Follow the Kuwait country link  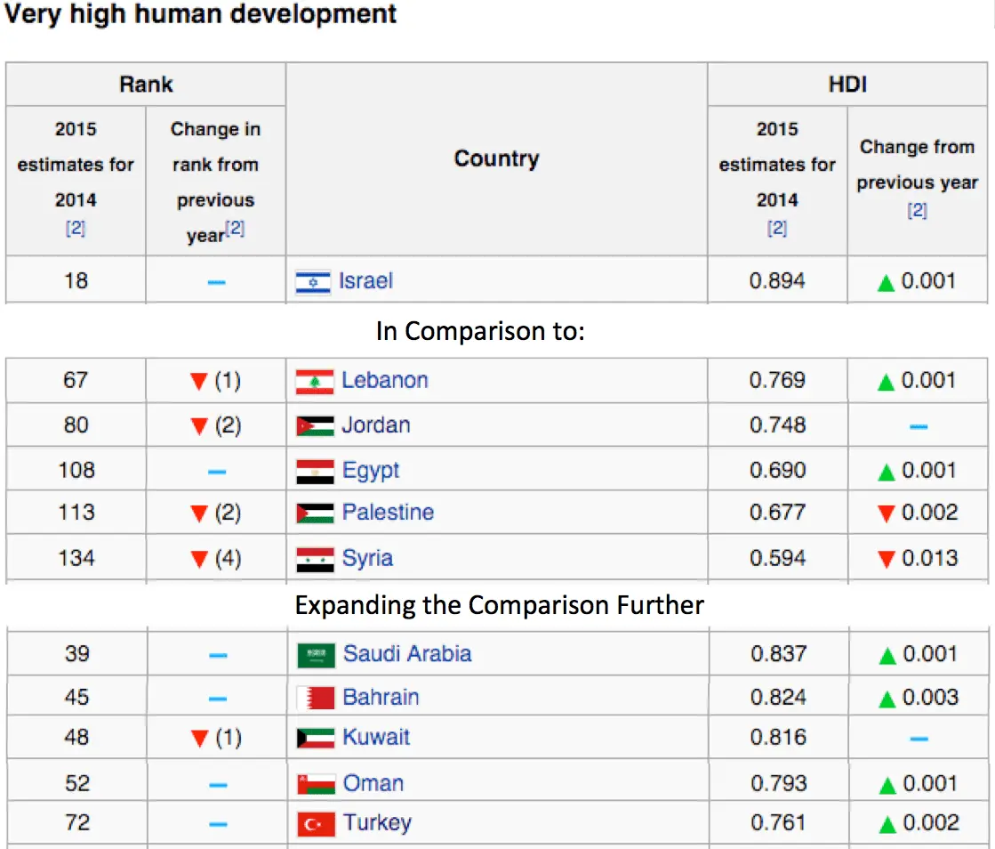(376, 738)
